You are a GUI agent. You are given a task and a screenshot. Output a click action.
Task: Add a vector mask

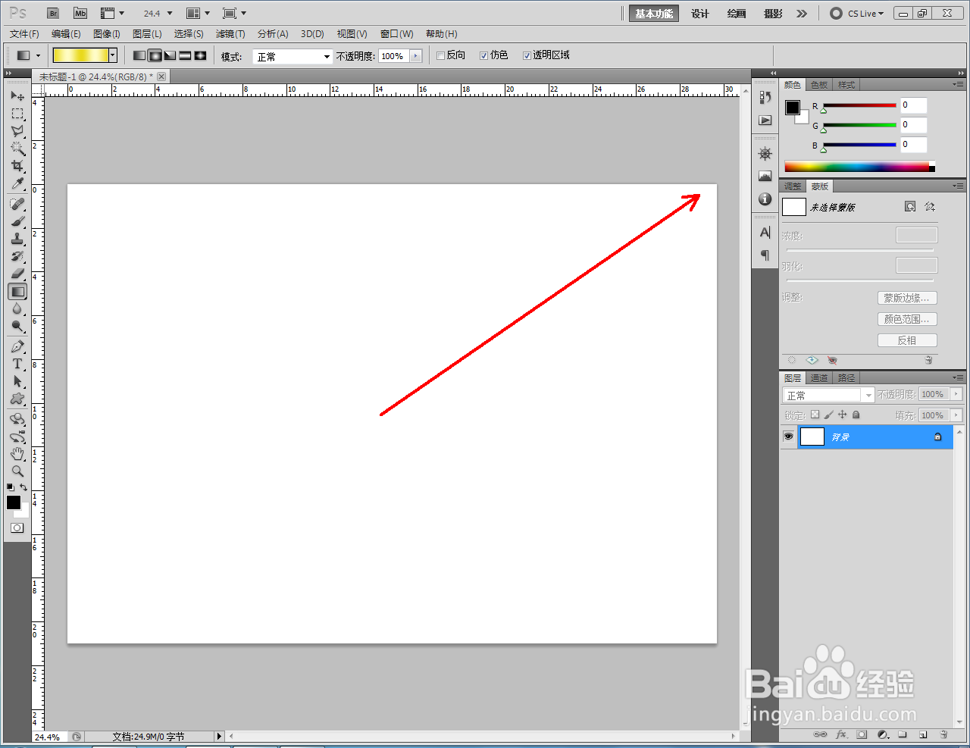click(x=930, y=206)
